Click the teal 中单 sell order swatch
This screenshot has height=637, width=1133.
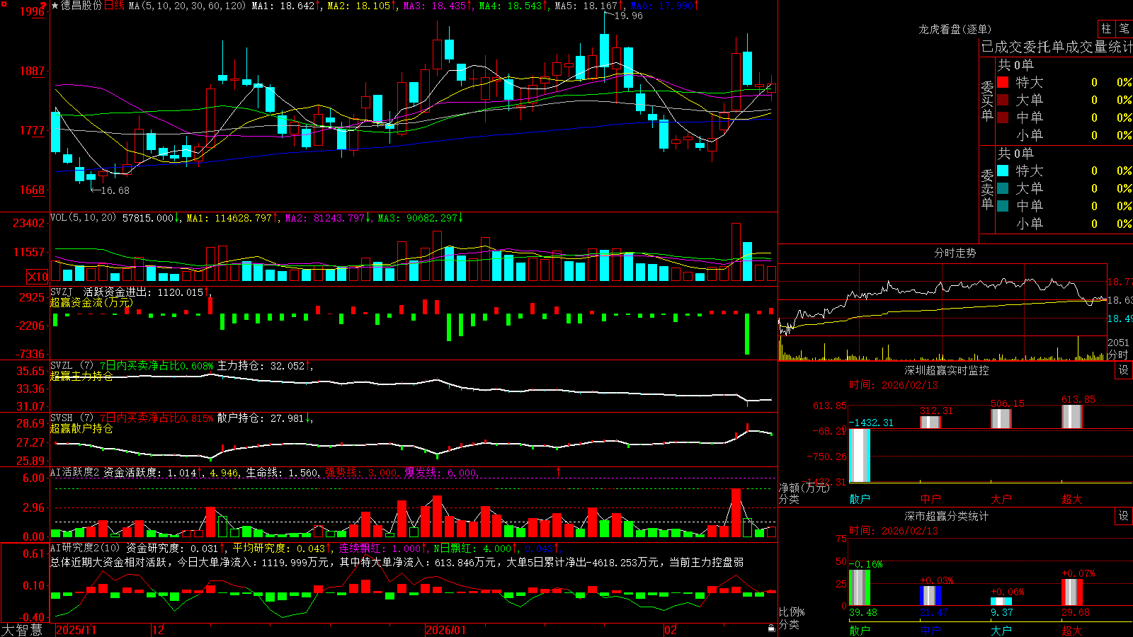tap(1003, 206)
